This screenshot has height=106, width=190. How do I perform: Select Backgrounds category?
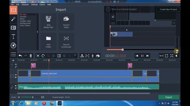pyautogui.click(x=25, y=23)
